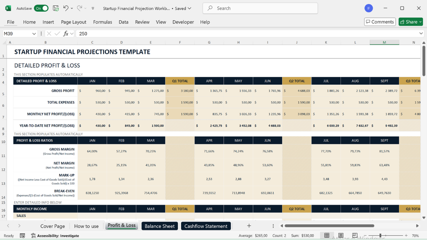Click the Search box

pyautogui.click(x=260, y=8)
